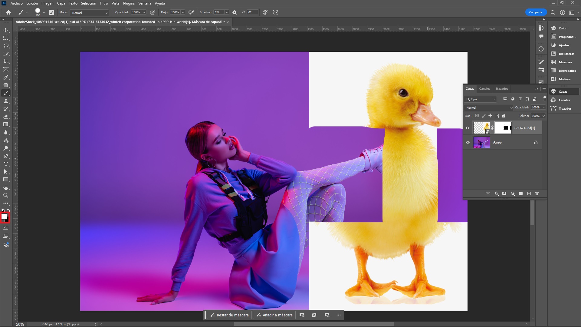Click the Home icon in options bar
The image size is (581, 327).
[8, 12]
